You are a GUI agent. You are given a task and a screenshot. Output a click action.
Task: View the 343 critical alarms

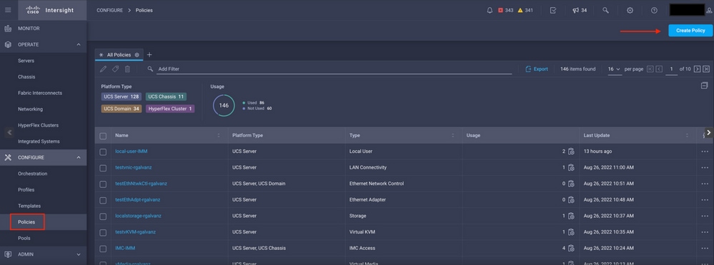click(506, 11)
